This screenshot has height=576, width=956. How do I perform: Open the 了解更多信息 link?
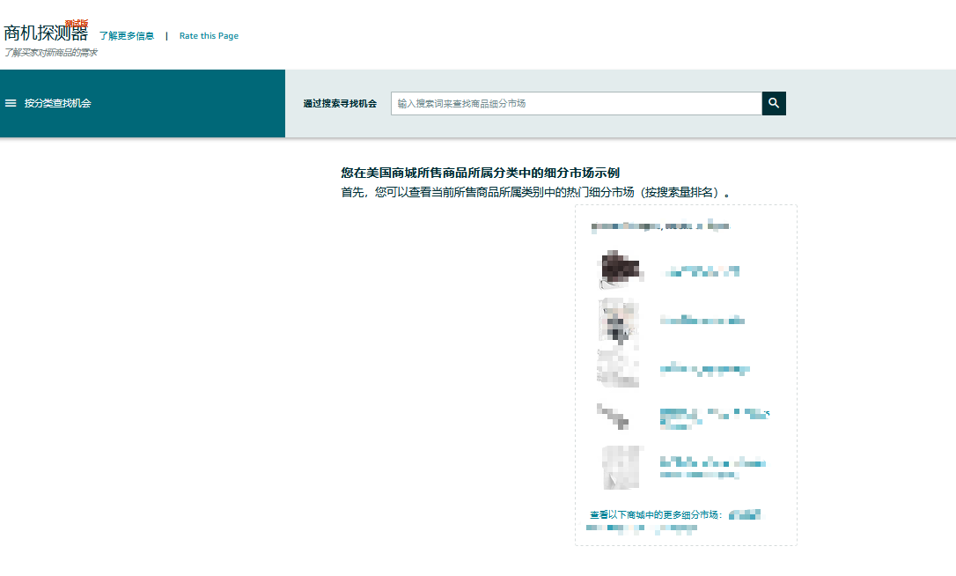(127, 36)
